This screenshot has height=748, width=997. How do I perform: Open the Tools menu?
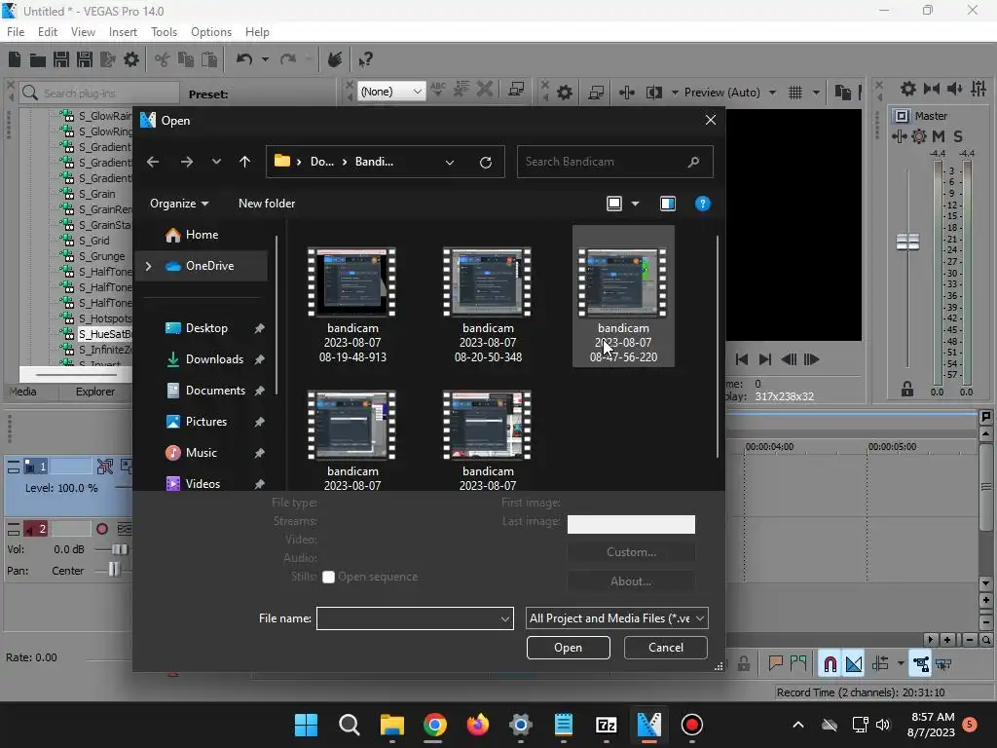(164, 32)
